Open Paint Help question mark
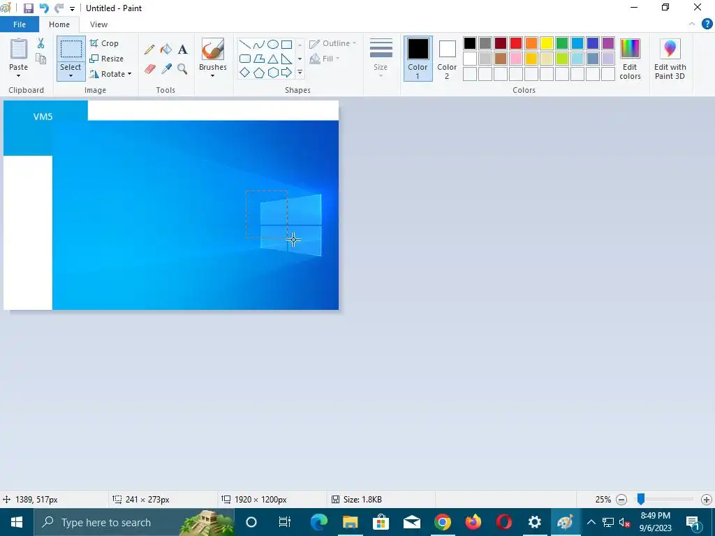 pos(707,24)
